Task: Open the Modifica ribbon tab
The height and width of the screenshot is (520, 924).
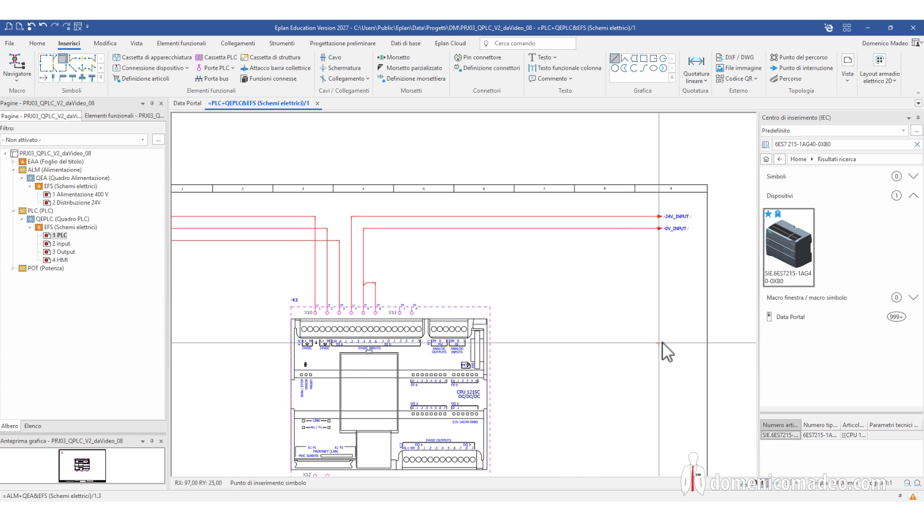Action: click(105, 43)
